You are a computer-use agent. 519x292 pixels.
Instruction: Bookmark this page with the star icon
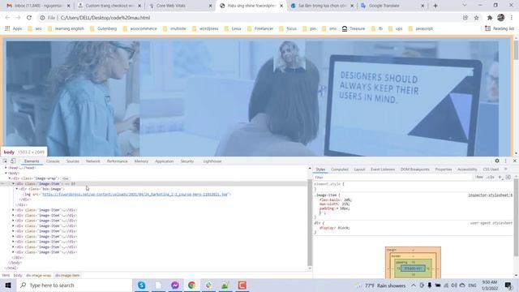click(476, 18)
